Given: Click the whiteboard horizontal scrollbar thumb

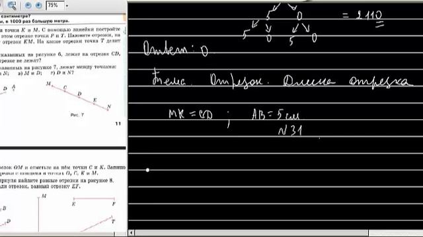Looking at the screenshot, I should point(251,232).
